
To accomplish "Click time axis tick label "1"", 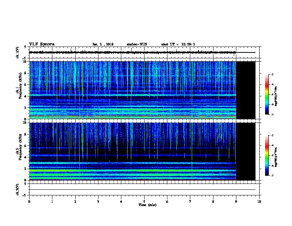I will click(x=52, y=202).
